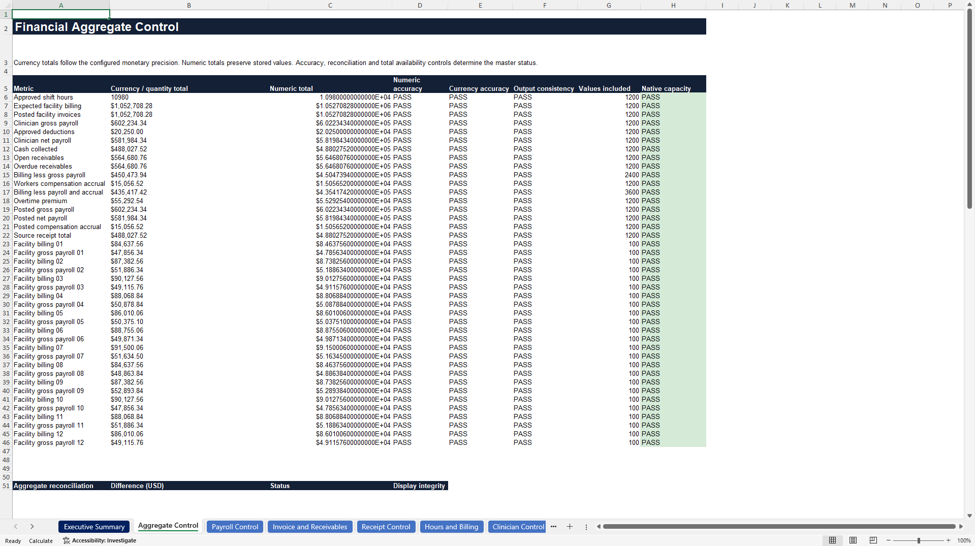Select column C header
Screen dimensions: 975x546
(x=330, y=5)
